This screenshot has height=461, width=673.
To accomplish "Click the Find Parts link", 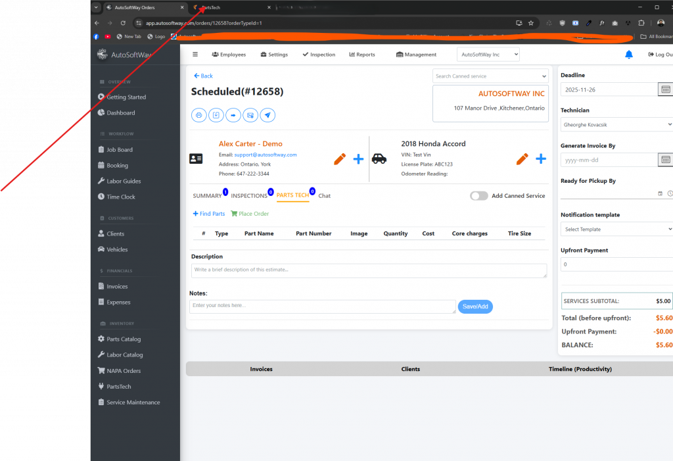I will click(x=208, y=214).
